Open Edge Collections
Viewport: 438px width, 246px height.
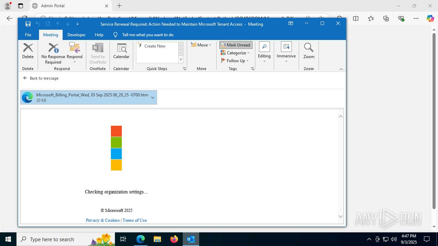click(x=386, y=18)
